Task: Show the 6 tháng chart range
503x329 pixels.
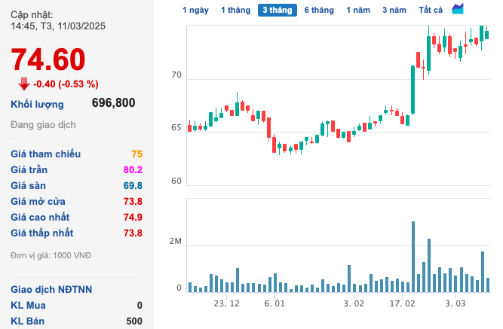Action: [319, 10]
